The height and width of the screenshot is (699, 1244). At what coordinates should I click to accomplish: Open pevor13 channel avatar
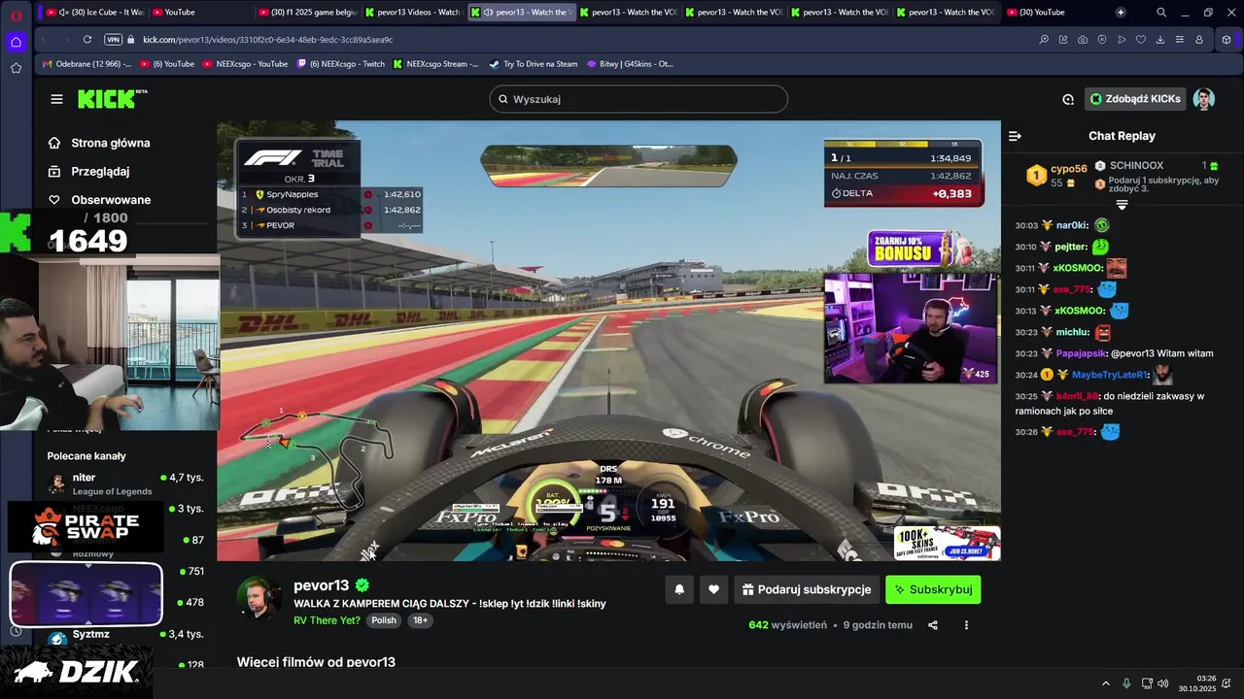click(259, 598)
